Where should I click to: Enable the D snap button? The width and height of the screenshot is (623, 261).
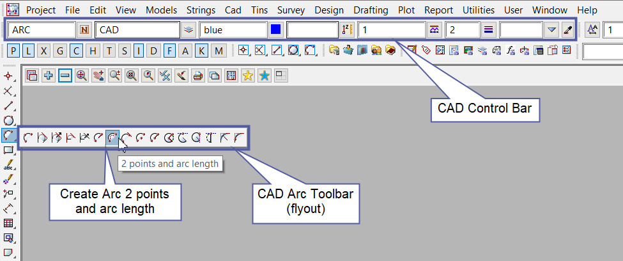pos(154,51)
